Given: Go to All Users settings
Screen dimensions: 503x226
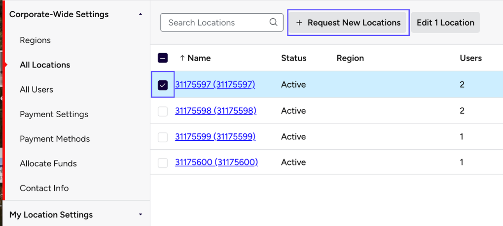Looking at the screenshot, I should [36, 90].
